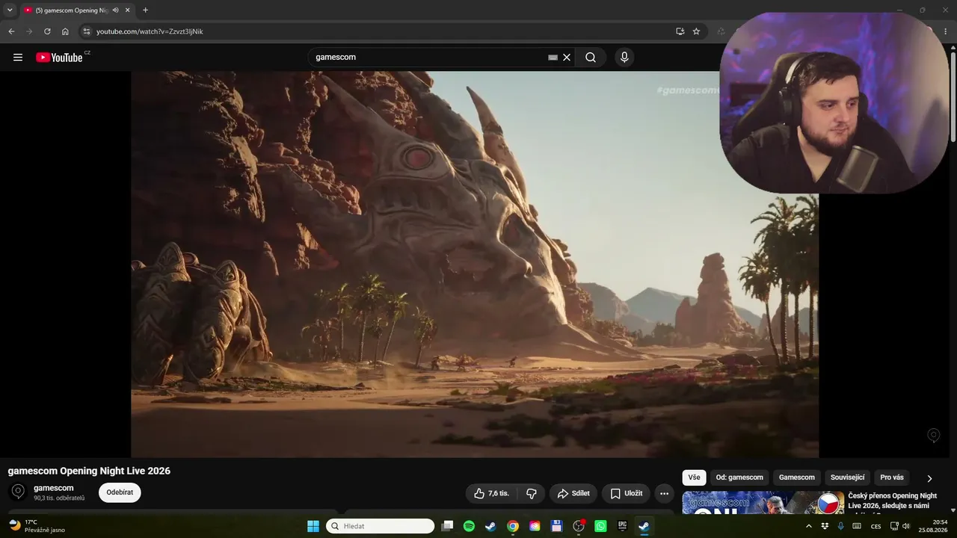This screenshot has width=957, height=538.
Task: Bookmark this page with the star
Action: [x=696, y=31]
